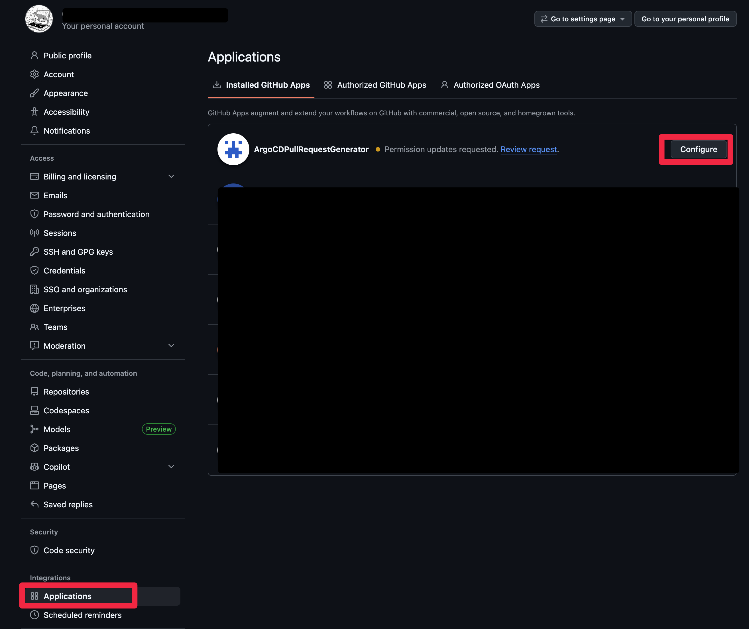Image resolution: width=749 pixels, height=629 pixels.
Task: Click the Moderation report icon
Action: pos(34,346)
